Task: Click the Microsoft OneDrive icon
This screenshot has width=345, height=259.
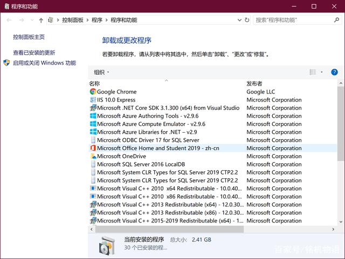Action: point(93,156)
